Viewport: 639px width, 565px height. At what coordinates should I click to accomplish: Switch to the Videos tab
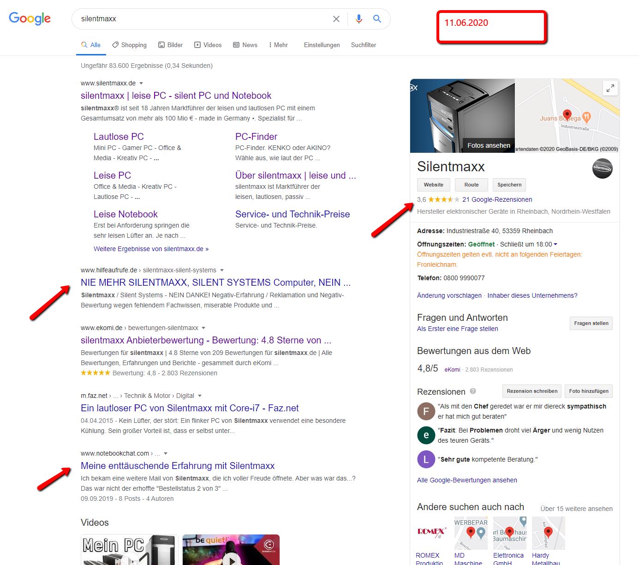pyautogui.click(x=208, y=45)
